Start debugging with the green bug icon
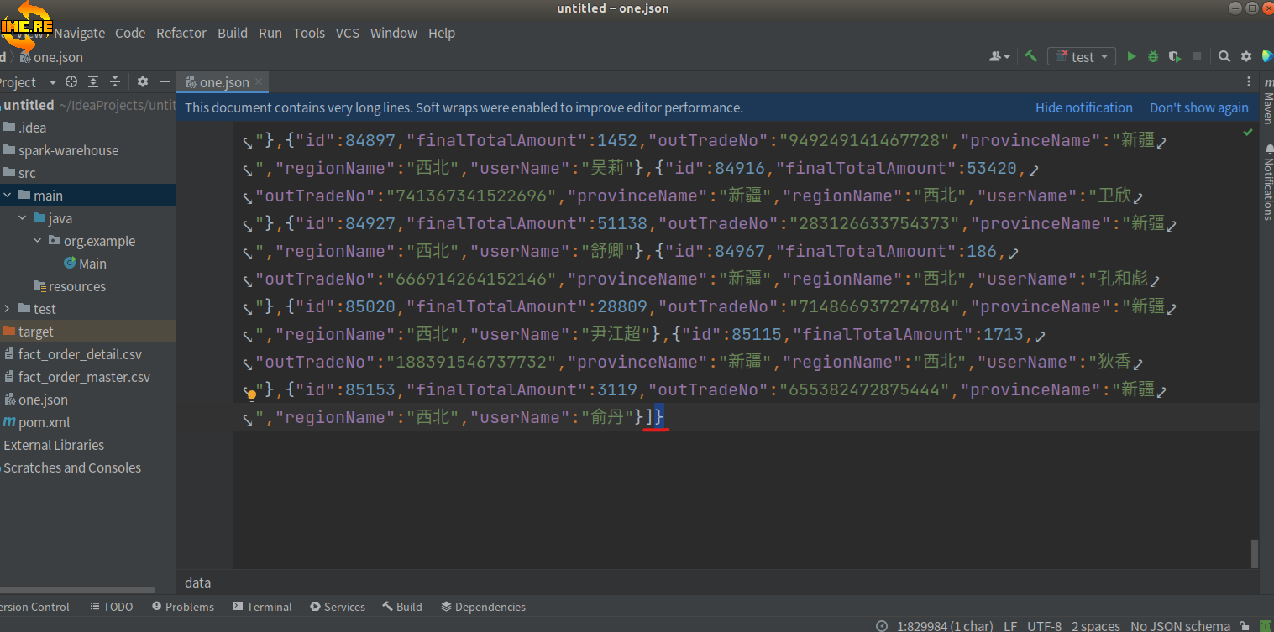Screen dimensions: 1274x632 (x=1153, y=56)
